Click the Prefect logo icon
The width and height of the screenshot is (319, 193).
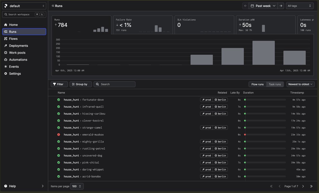[x=6, y=6]
